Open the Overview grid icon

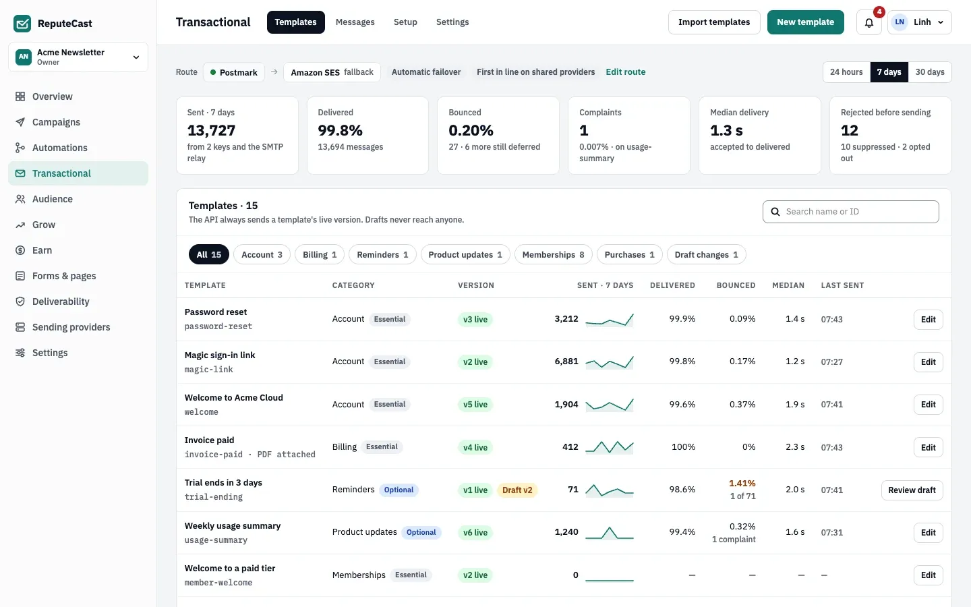point(20,96)
